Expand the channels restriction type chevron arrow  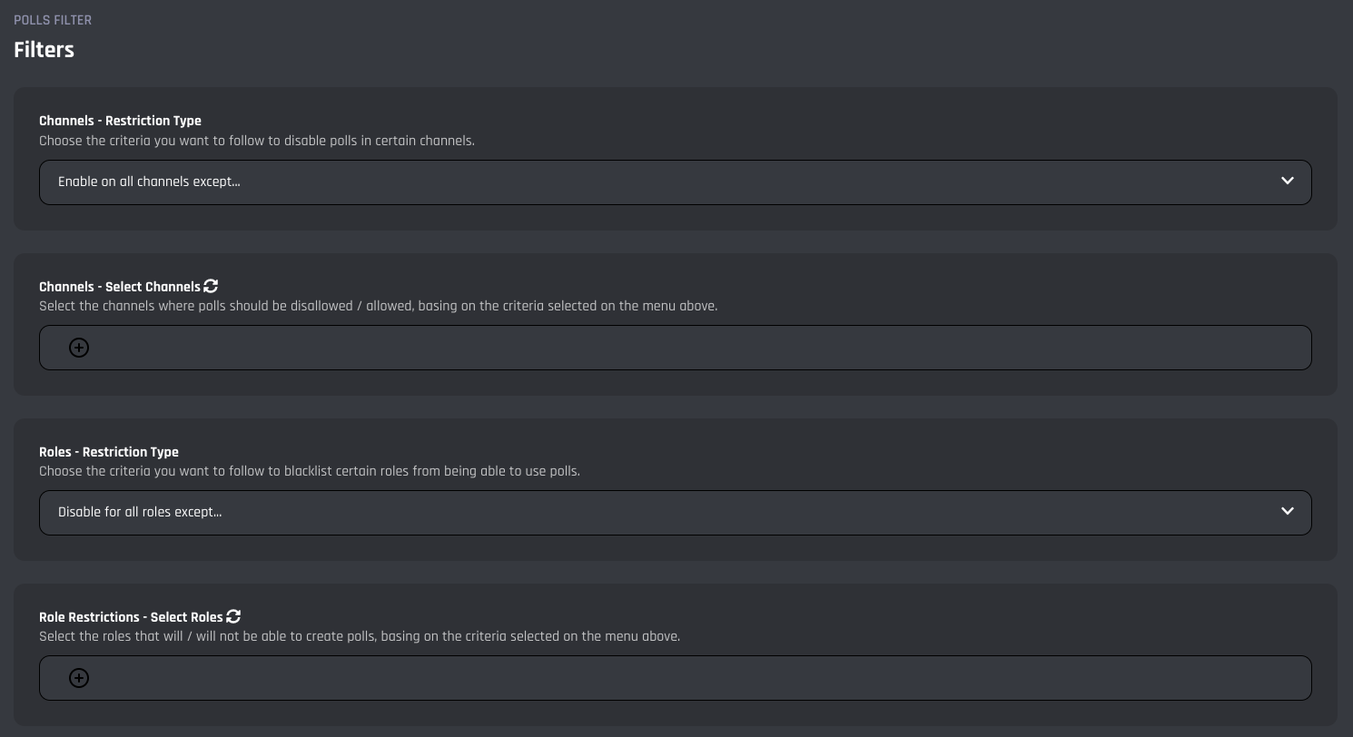[1287, 182]
